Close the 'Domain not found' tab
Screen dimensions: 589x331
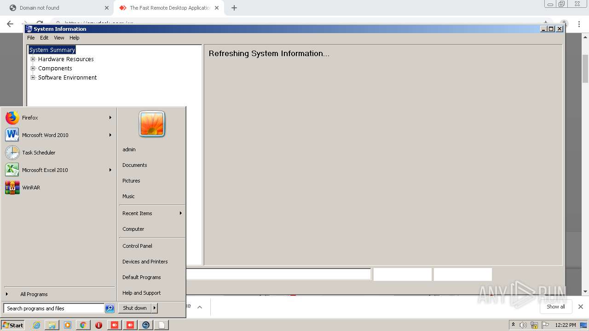coord(107,8)
